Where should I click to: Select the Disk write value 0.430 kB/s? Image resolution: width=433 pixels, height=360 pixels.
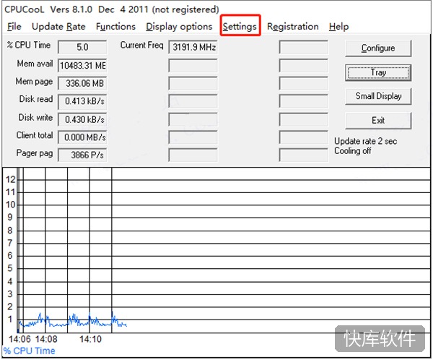click(x=82, y=119)
